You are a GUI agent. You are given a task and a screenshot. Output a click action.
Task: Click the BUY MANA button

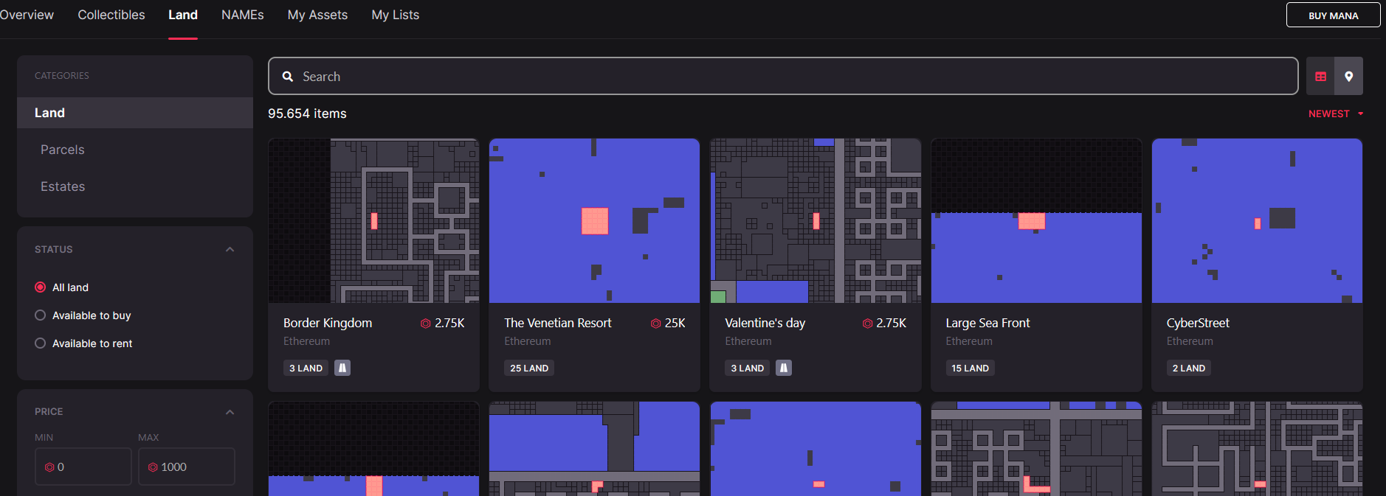point(1333,15)
